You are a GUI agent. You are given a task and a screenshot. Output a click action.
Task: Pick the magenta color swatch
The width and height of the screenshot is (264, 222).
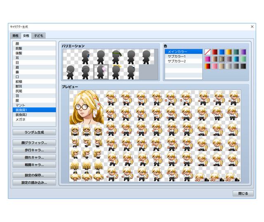[x=207, y=59]
